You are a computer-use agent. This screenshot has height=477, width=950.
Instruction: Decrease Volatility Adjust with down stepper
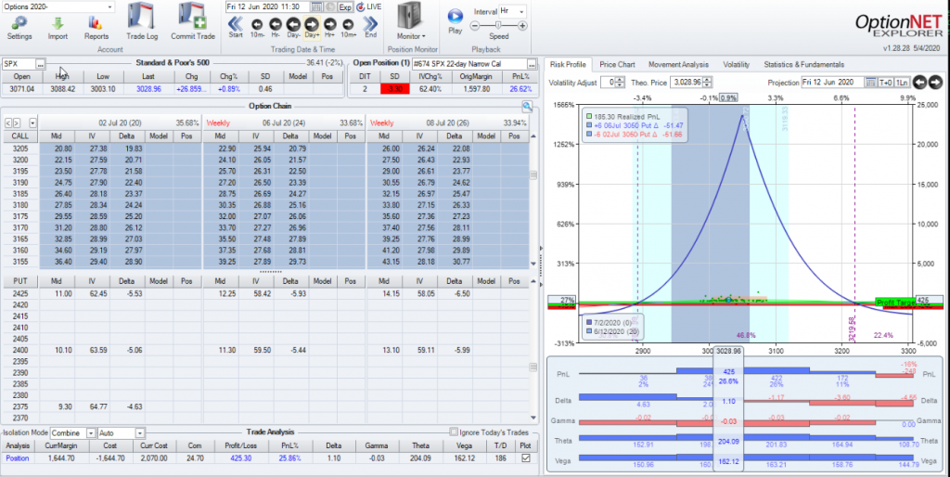pos(620,84)
